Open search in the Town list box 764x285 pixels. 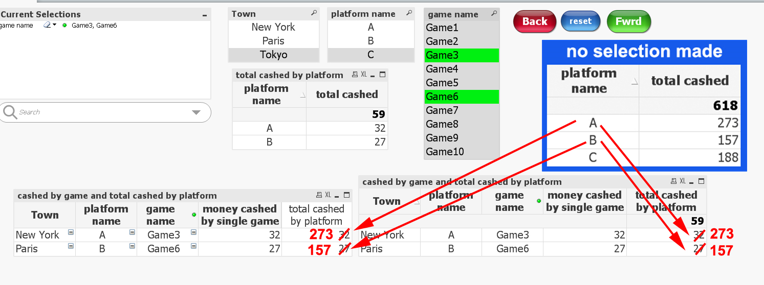(314, 13)
